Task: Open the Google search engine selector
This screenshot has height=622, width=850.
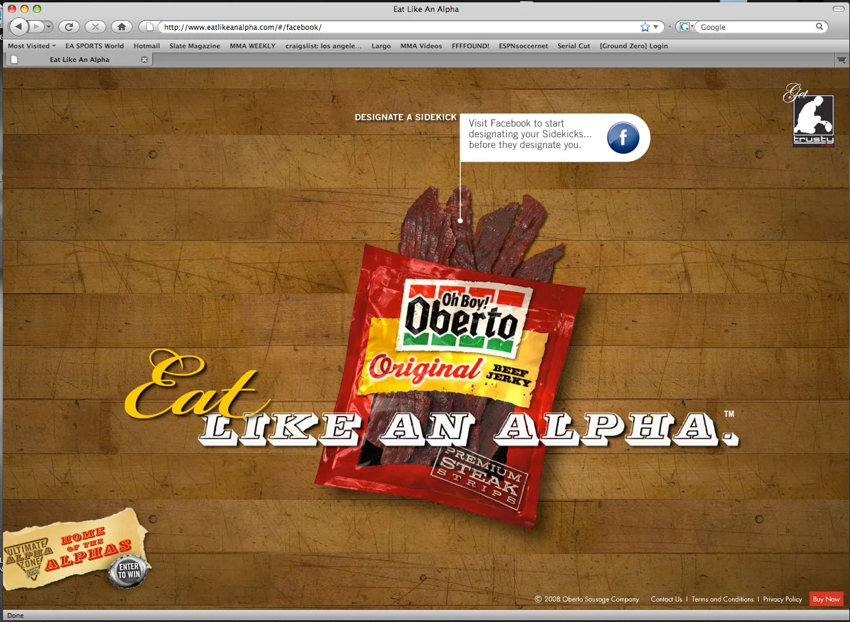Action: point(686,27)
